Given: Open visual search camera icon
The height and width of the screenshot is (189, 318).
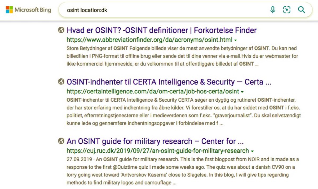Looking at the screenshot, I should pyautogui.click(x=287, y=10).
